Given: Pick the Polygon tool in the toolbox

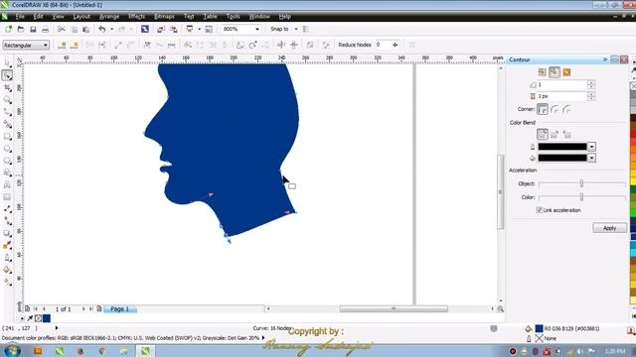Looking at the screenshot, I should pos(7,161).
